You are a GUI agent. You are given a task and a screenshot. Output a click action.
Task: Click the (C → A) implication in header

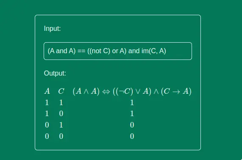pos(176,91)
